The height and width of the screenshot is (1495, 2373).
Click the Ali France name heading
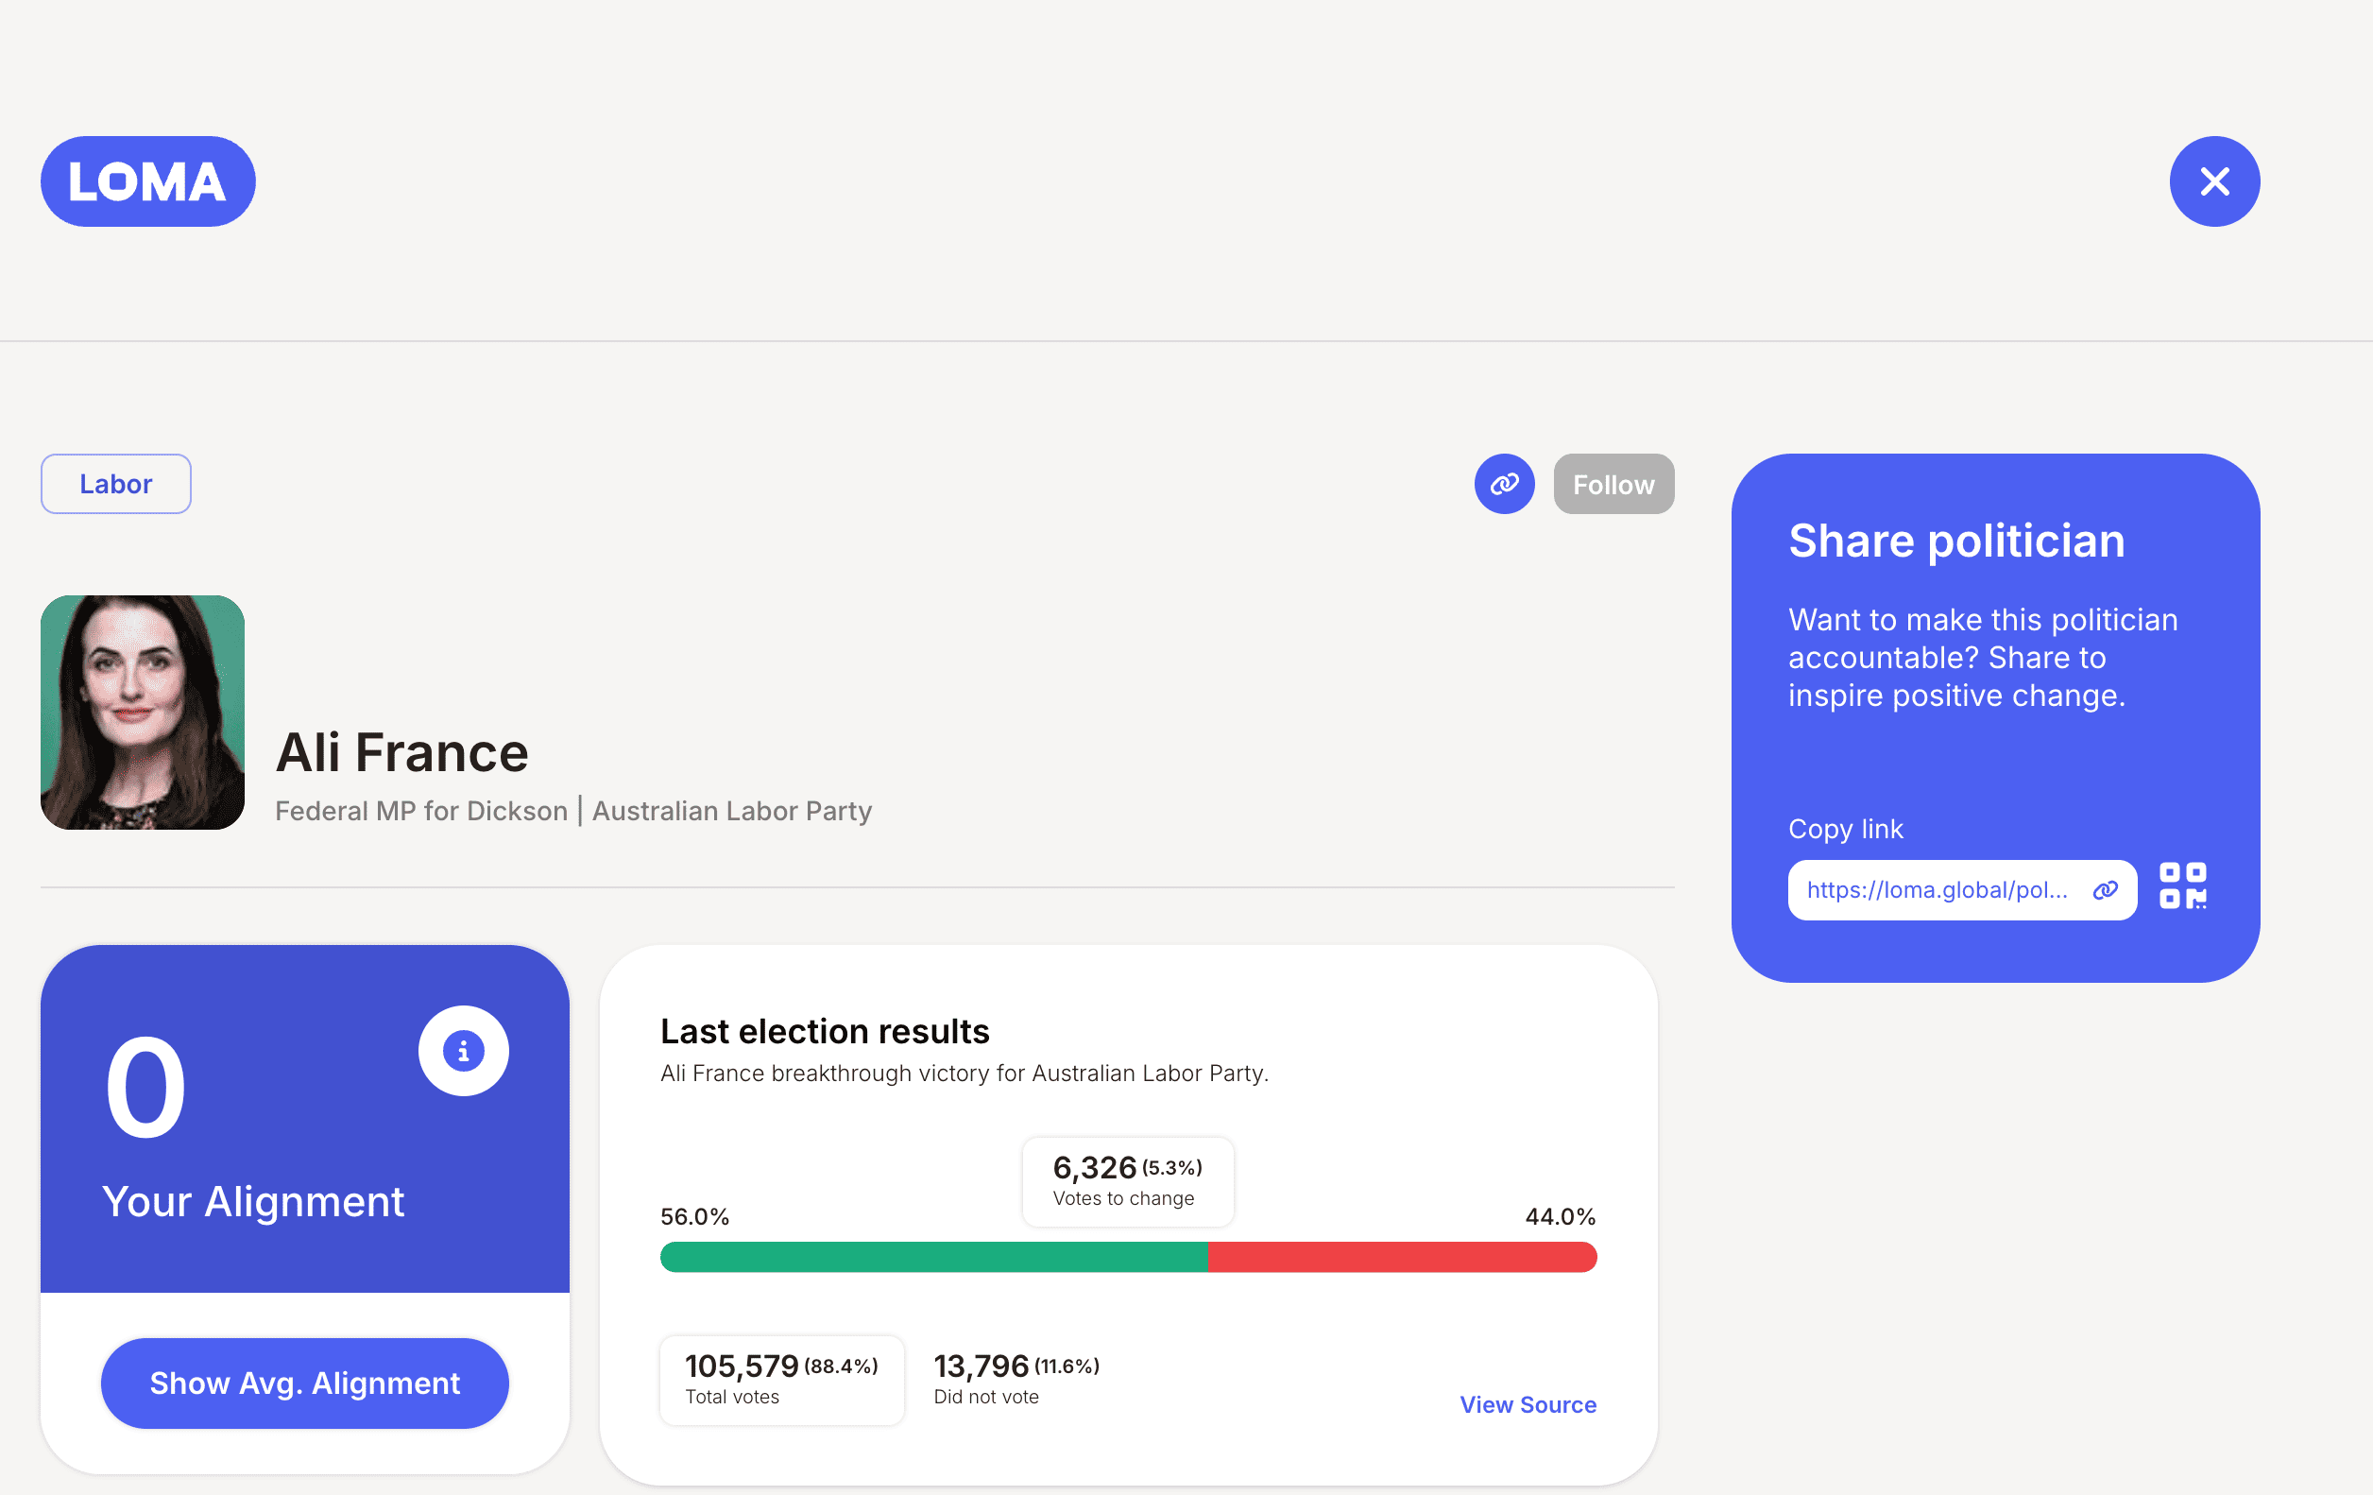click(x=402, y=753)
